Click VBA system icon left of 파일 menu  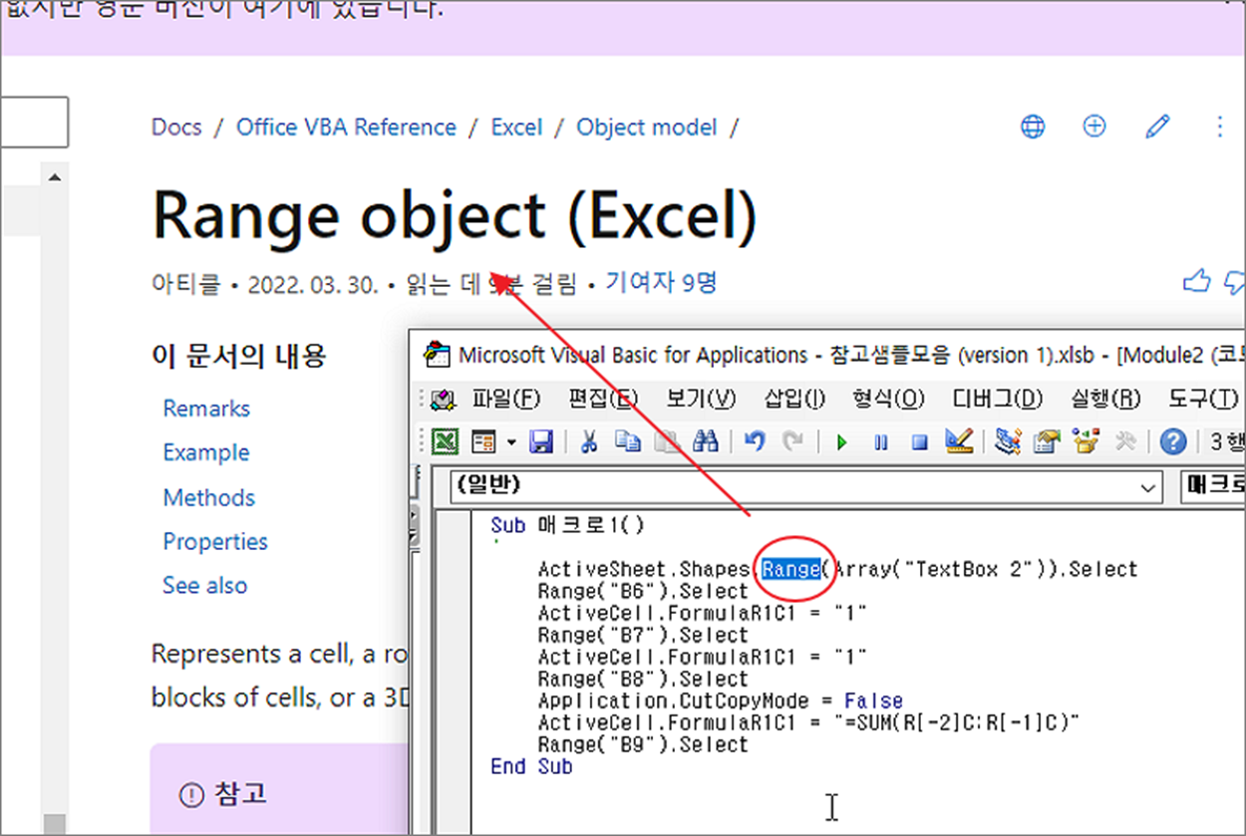(443, 400)
